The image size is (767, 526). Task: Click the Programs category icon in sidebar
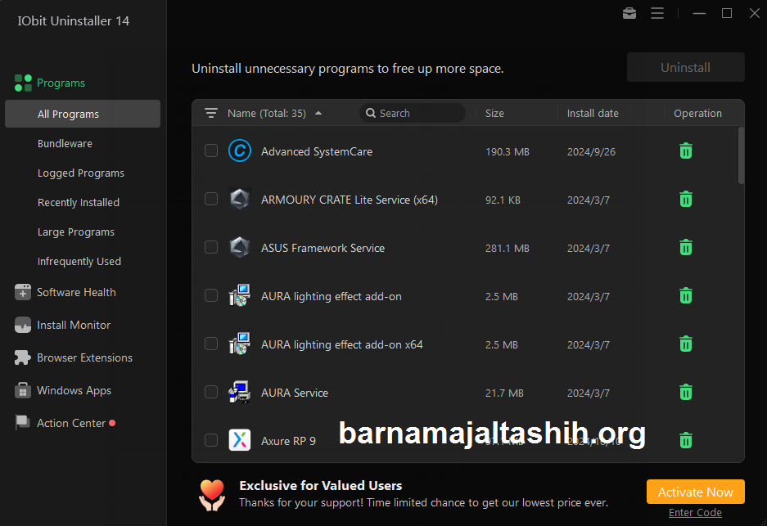coord(23,83)
